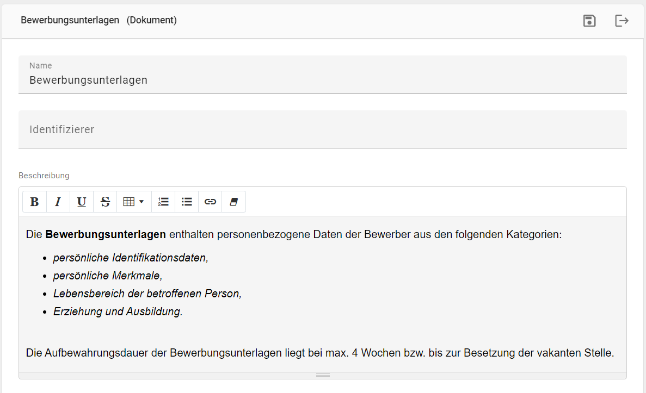Click the insert table grid icon
This screenshot has width=646, height=393.
tap(128, 201)
